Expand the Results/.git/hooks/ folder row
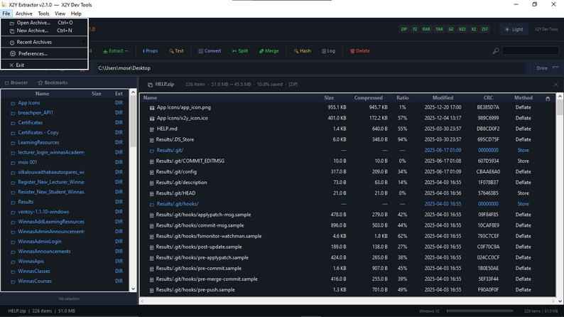This screenshot has width=564, height=317. pyautogui.click(x=178, y=204)
